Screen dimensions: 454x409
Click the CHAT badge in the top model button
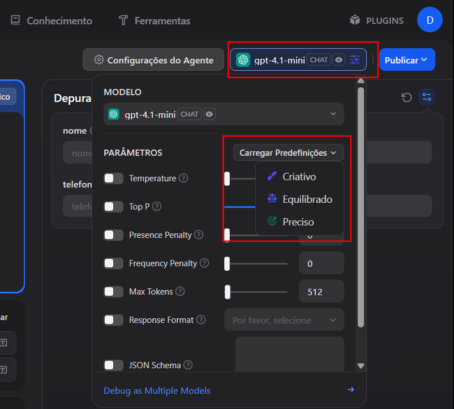pyautogui.click(x=319, y=59)
